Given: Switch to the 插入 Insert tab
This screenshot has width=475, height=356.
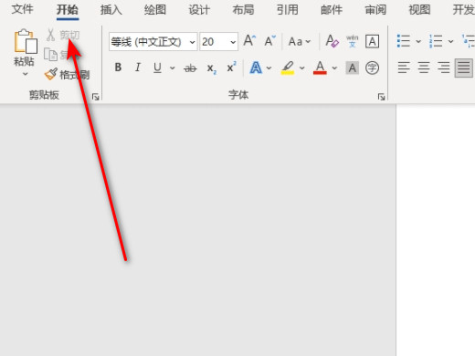Looking at the screenshot, I should tap(111, 10).
